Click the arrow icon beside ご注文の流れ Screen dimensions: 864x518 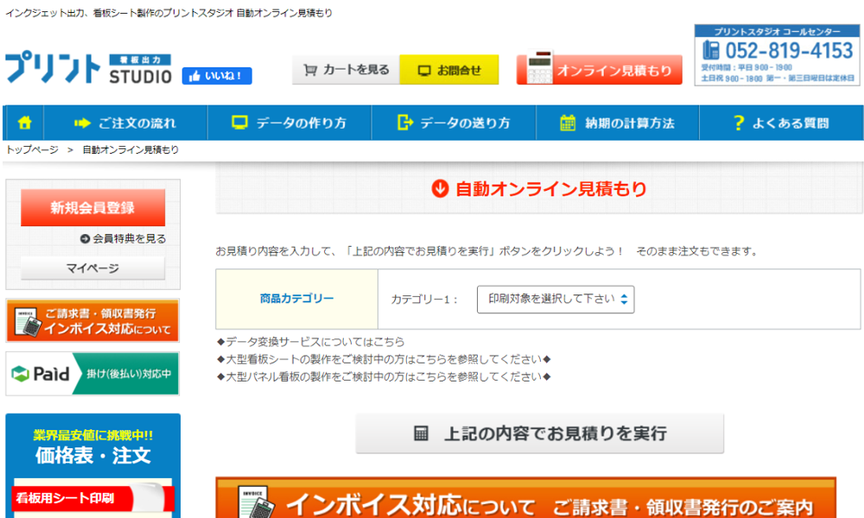point(83,123)
